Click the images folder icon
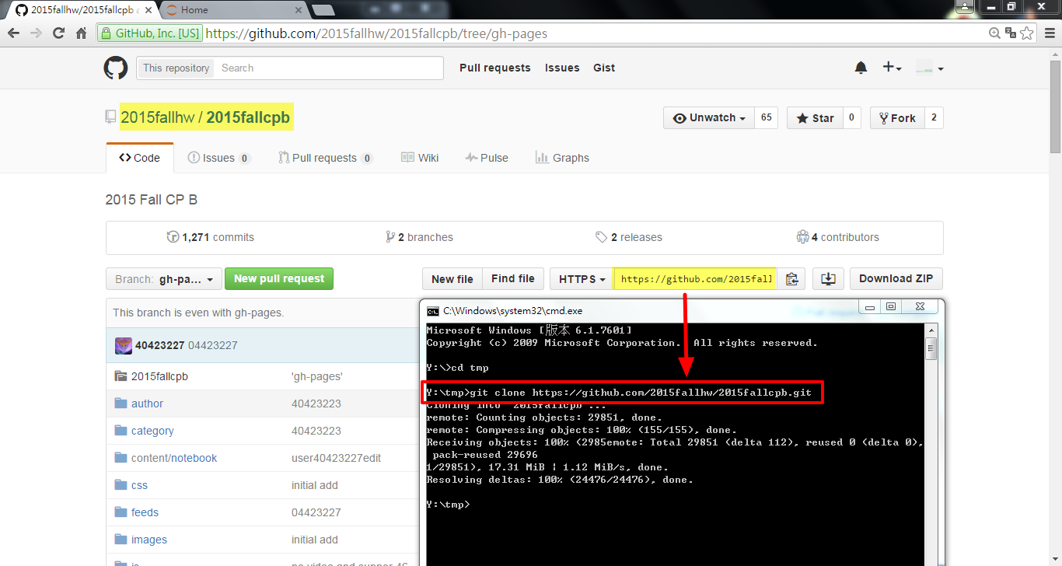The height and width of the screenshot is (566, 1062). pyautogui.click(x=121, y=540)
